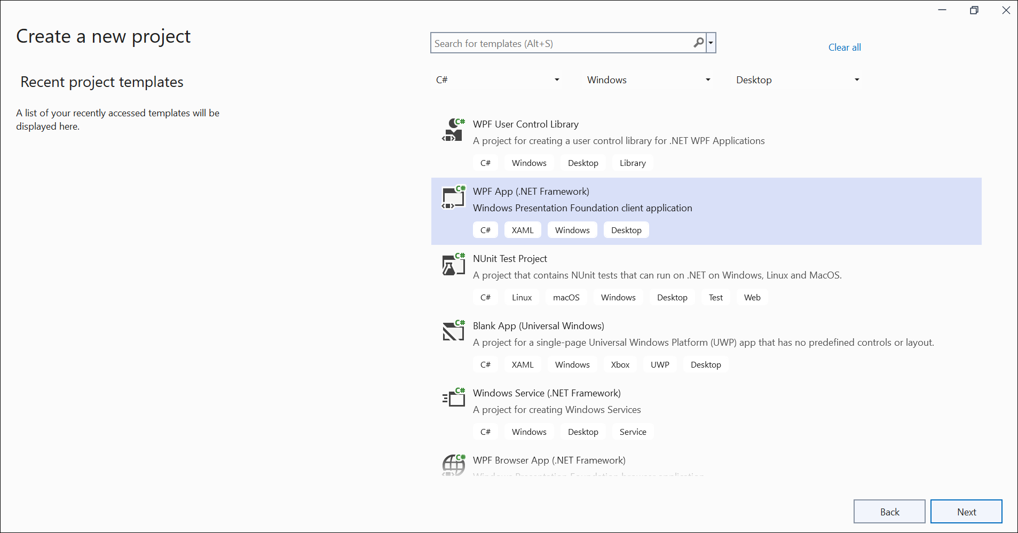Click the 'A project for creating Windows Services' description
1018x533 pixels.
pos(557,410)
